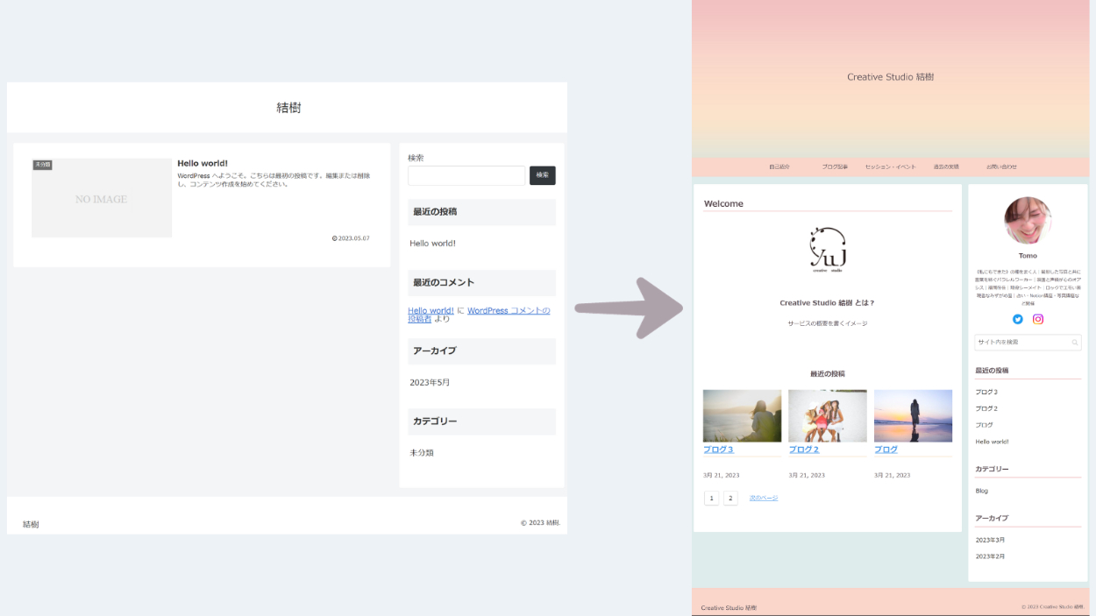Open the 未分類 category link in left sidebar
1096x616 pixels.
422,453
